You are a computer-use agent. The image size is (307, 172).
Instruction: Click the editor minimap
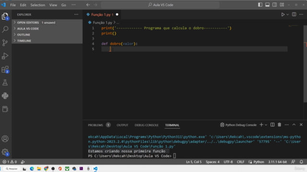[294, 26]
